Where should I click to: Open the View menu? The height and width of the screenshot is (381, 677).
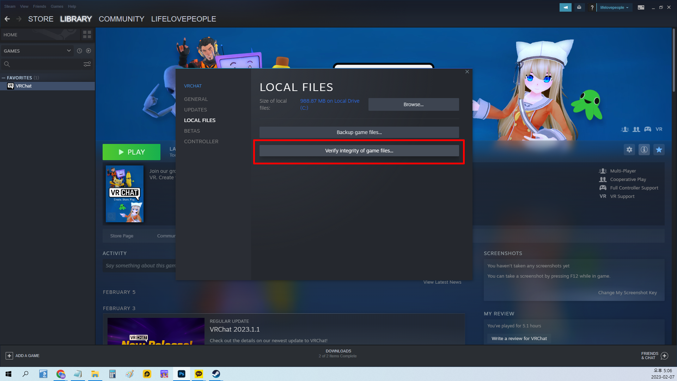(24, 6)
